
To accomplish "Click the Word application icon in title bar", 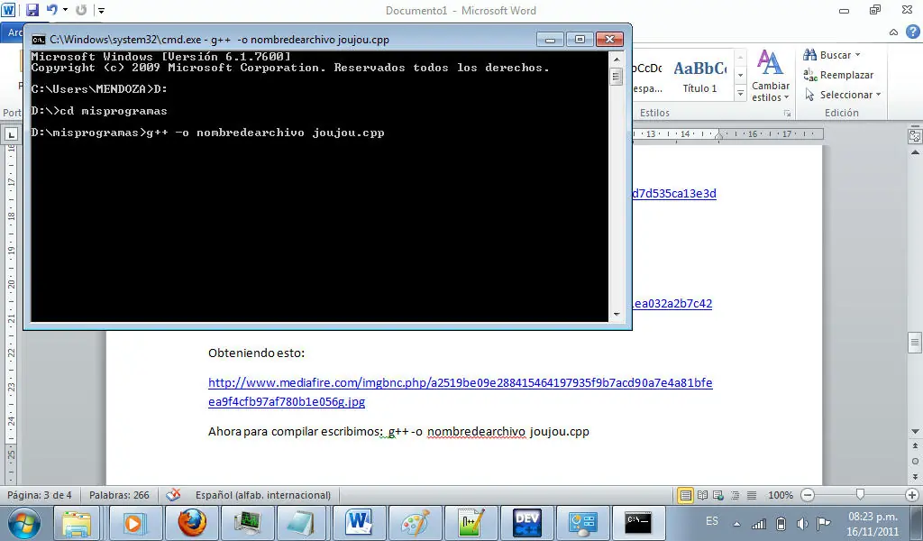I will (8, 10).
